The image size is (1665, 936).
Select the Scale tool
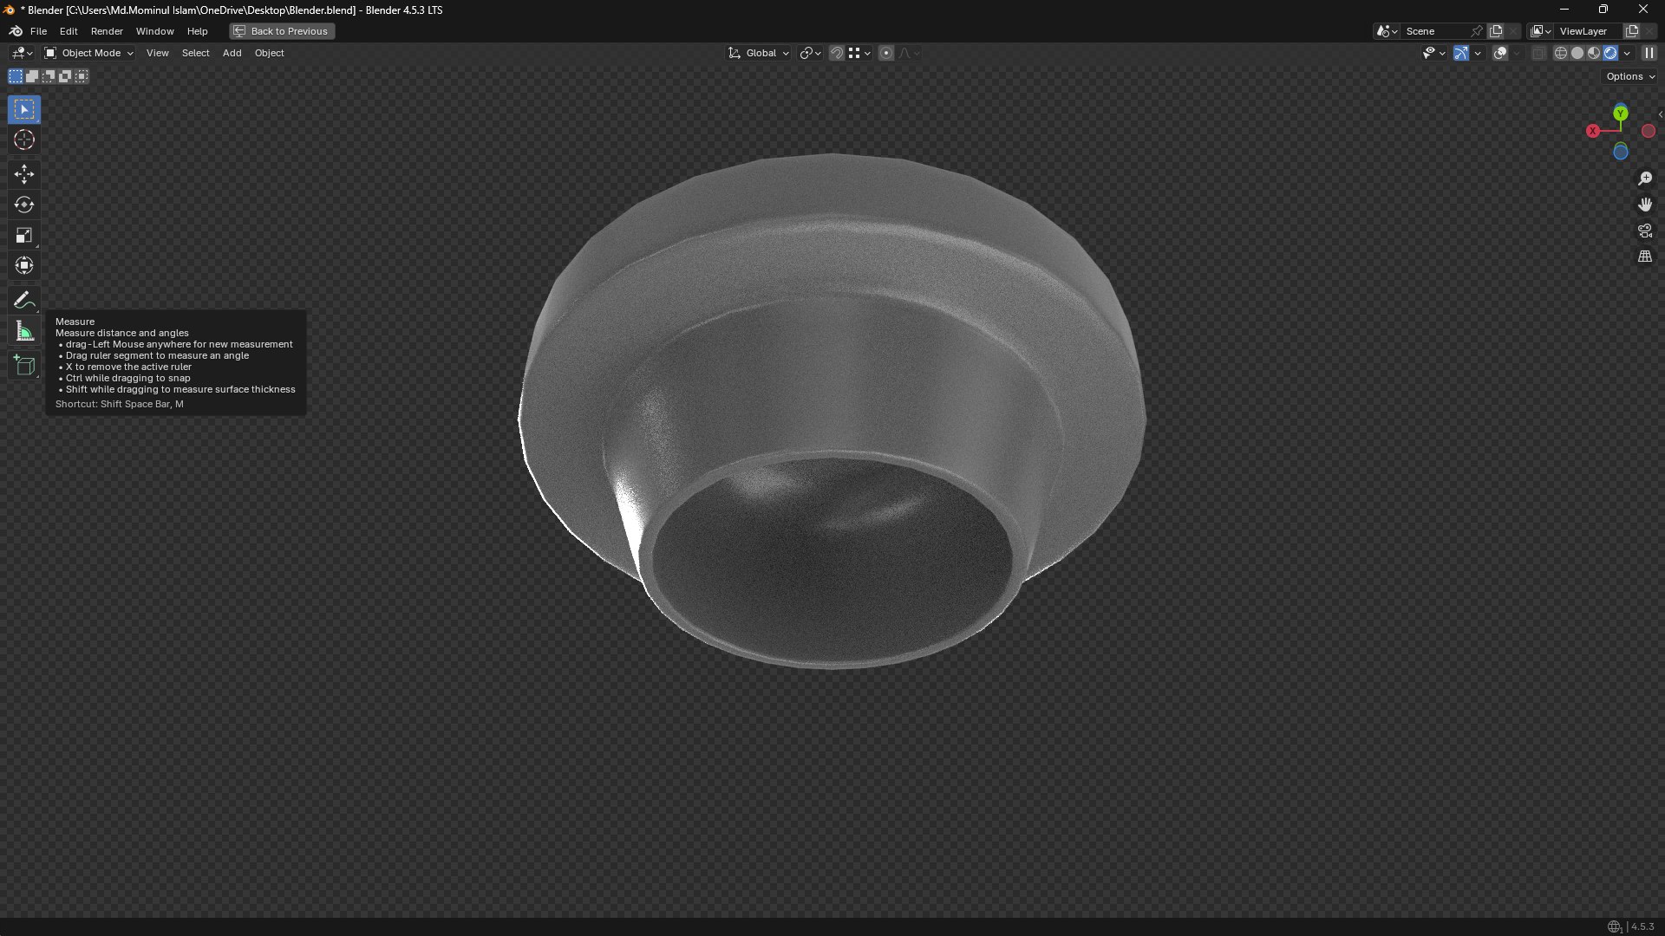point(24,235)
